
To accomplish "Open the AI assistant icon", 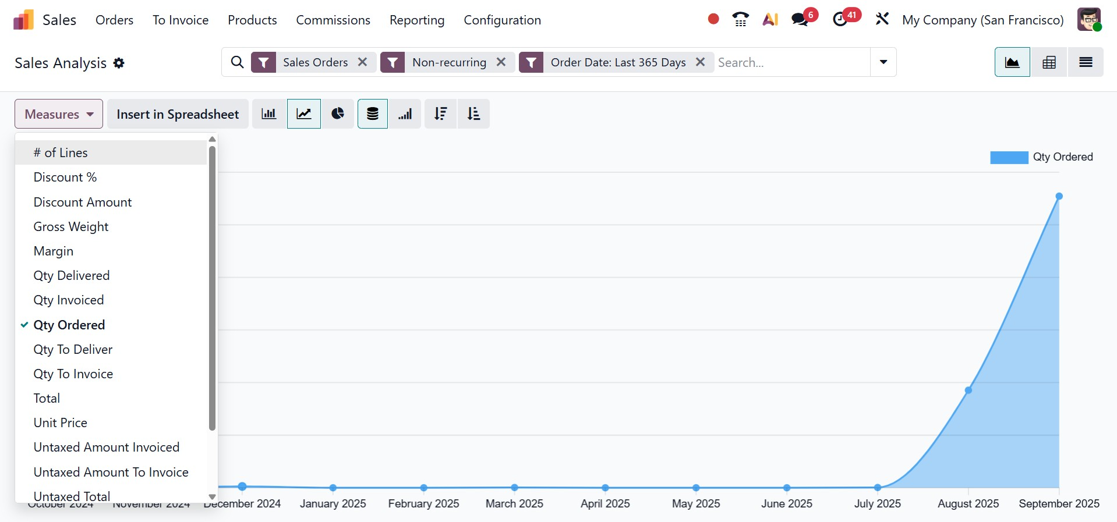I will [770, 19].
